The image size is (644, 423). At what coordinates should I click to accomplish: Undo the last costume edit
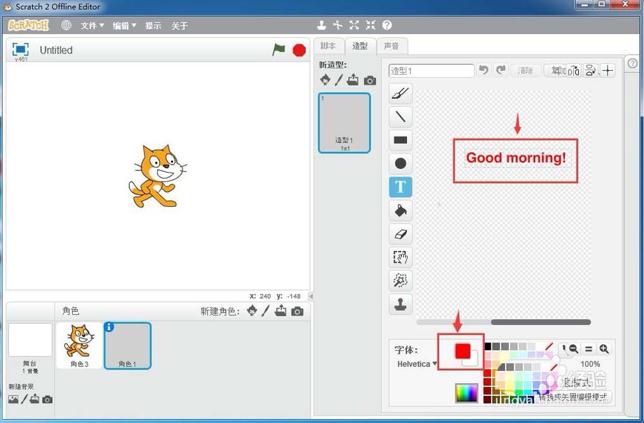pyautogui.click(x=484, y=70)
